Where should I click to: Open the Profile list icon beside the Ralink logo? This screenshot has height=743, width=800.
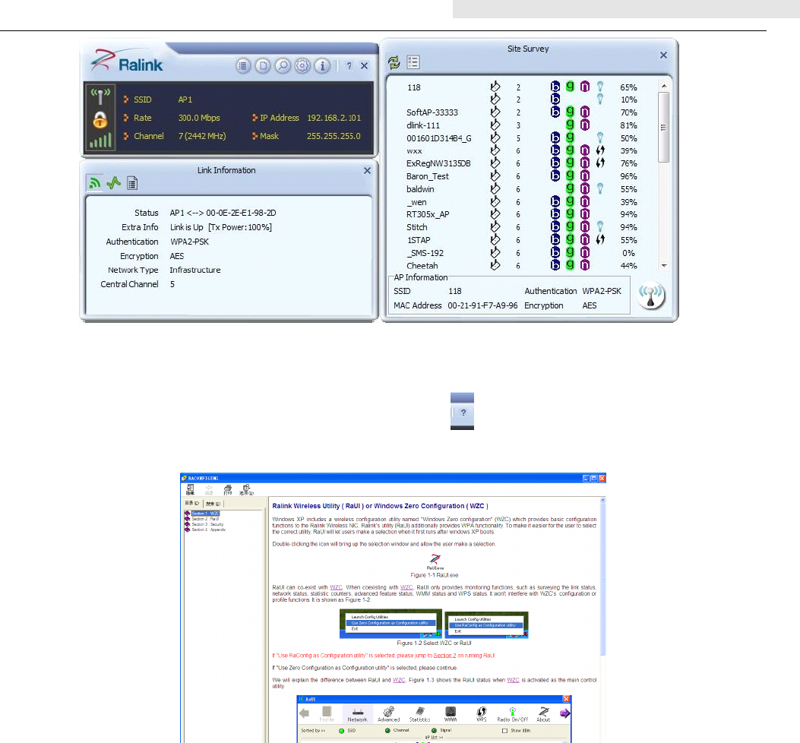pyautogui.click(x=243, y=66)
